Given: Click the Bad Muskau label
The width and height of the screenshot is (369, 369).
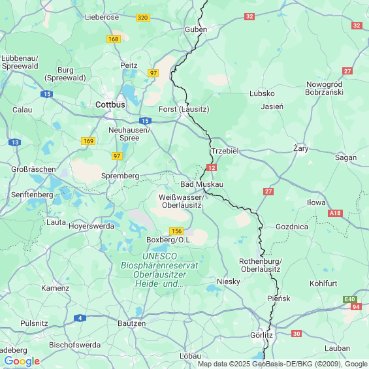Looking at the screenshot, I should [202, 184].
